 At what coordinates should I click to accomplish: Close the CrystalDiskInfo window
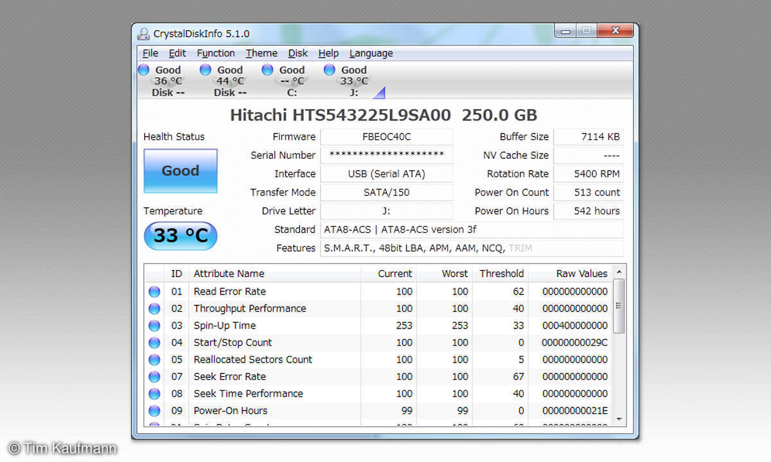click(615, 30)
